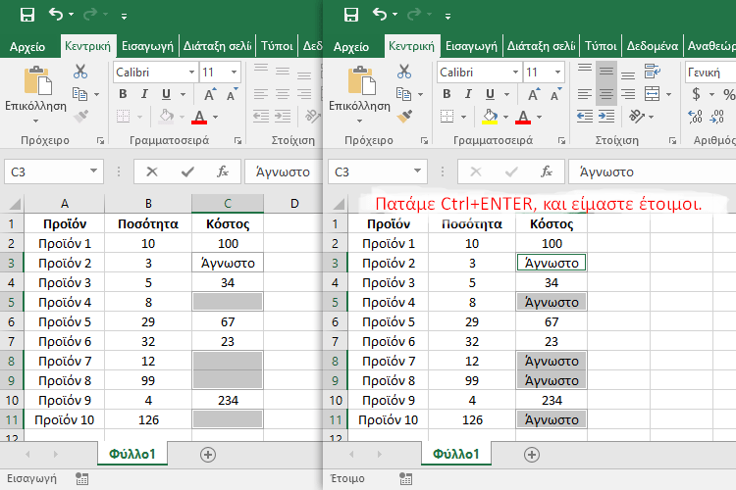Click Cut scissors icon in left window
This screenshot has height=490, width=736.
click(x=80, y=72)
